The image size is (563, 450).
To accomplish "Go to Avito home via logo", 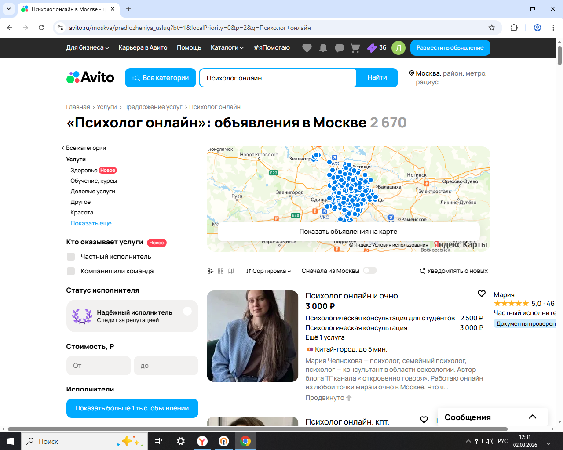I will click(x=90, y=78).
